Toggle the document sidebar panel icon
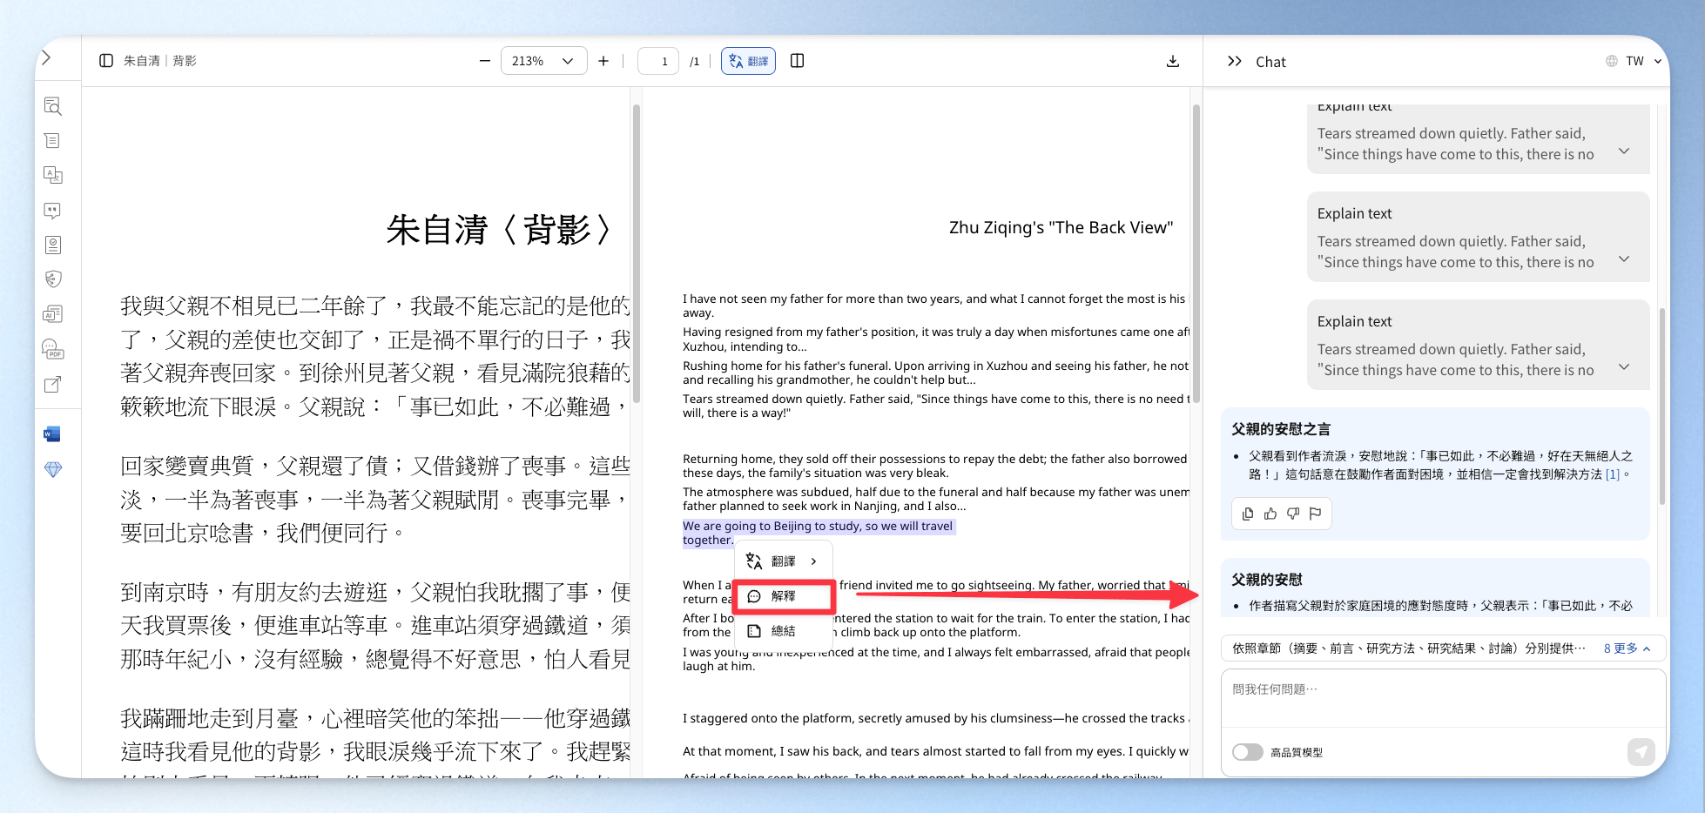This screenshot has height=813, width=1705. coord(106,61)
